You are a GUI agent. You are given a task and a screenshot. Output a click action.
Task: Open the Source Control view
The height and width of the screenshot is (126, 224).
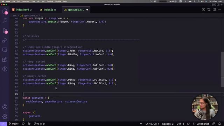(x=5, y=30)
